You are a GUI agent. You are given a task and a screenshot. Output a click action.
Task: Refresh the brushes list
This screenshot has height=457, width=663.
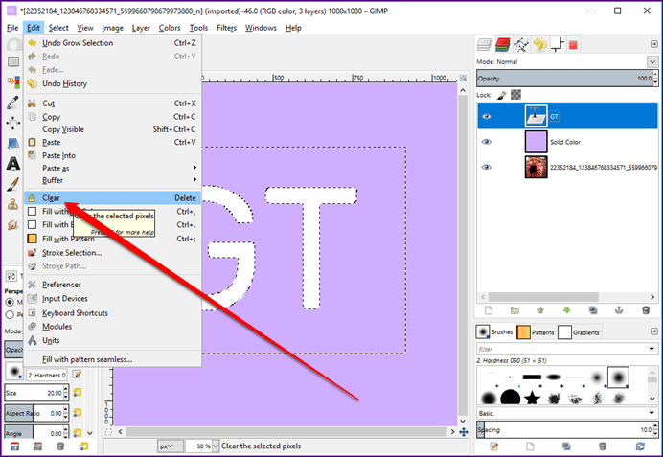pyautogui.click(x=640, y=446)
